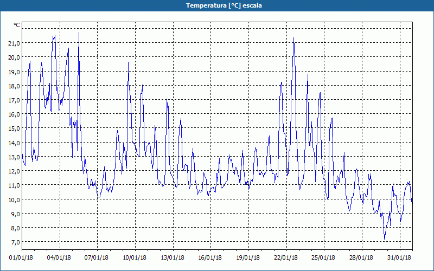The height and width of the screenshot is (271, 434).
Task: Click the 10,0 y-axis label
Action: point(15,199)
